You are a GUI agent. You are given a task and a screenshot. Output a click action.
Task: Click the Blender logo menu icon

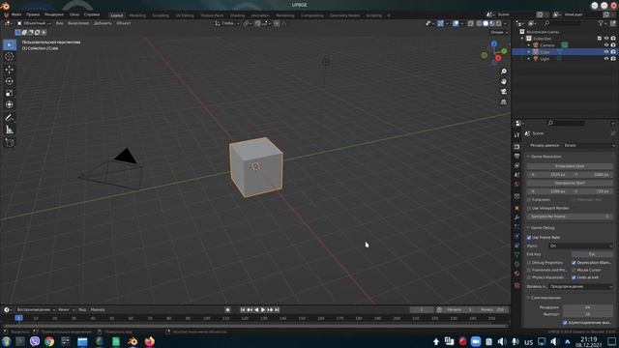(x=7, y=14)
